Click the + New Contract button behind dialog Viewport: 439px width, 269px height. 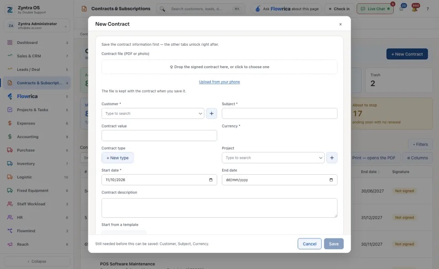[x=407, y=54]
